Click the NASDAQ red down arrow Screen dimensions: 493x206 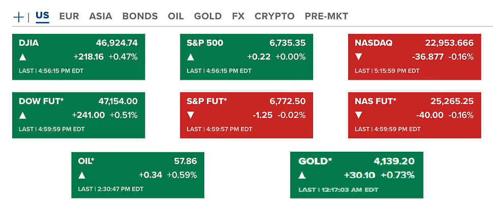358,57
